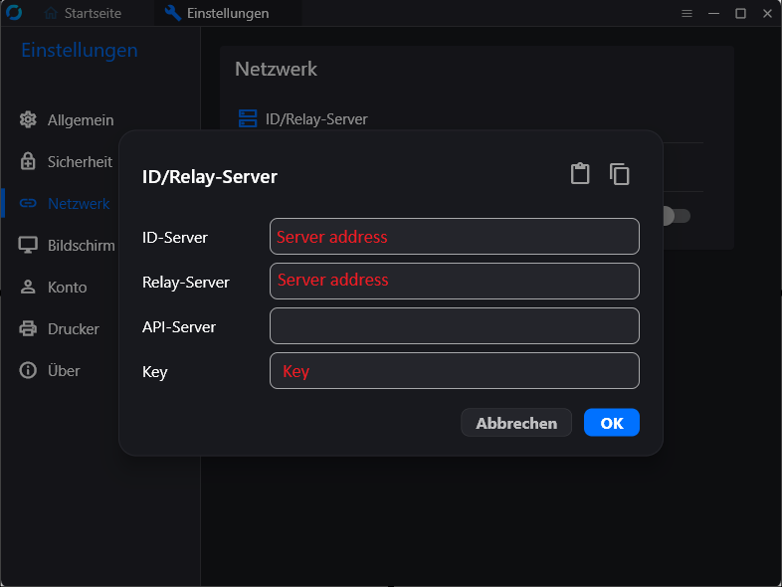Click the Einstellungen heading
Image resolution: width=782 pixels, height=587 pixels.
point(80,51)
